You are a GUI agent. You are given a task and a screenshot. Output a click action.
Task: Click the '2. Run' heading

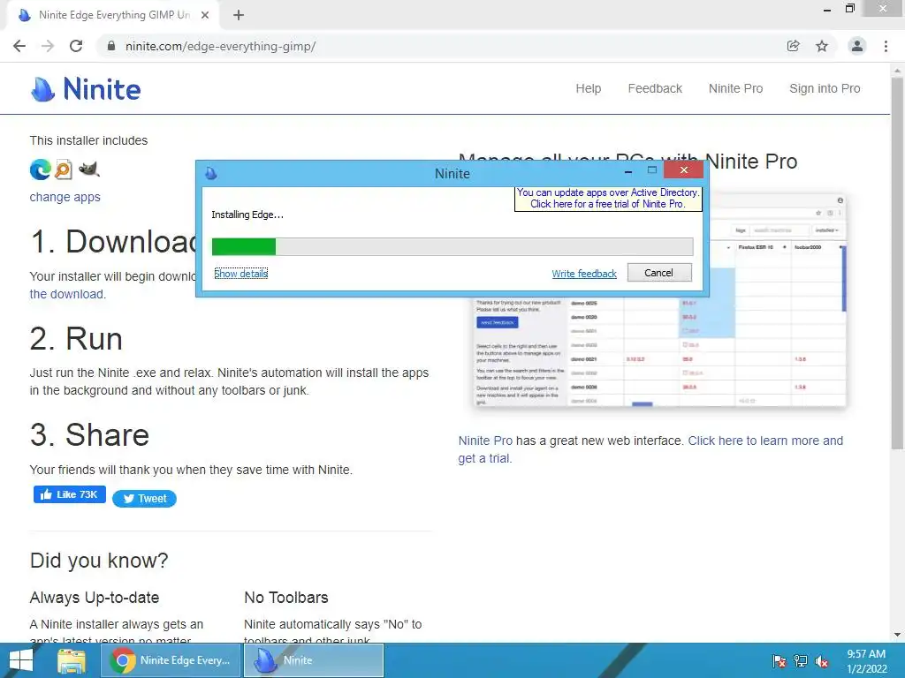(76, 339)
